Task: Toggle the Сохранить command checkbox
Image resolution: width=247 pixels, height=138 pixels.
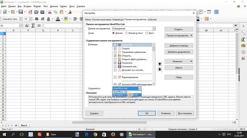Action: [115, 63]
